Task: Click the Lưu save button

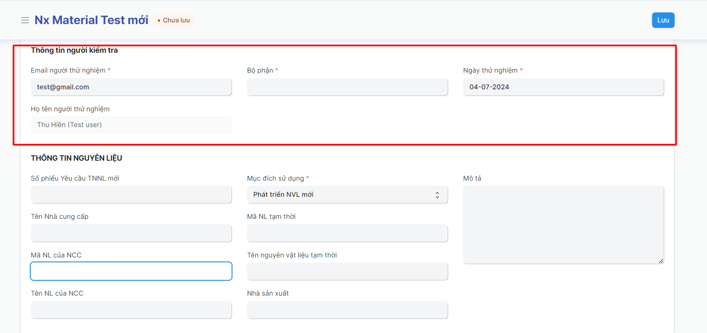Action: pyautogui.click(x=663, y=20)
